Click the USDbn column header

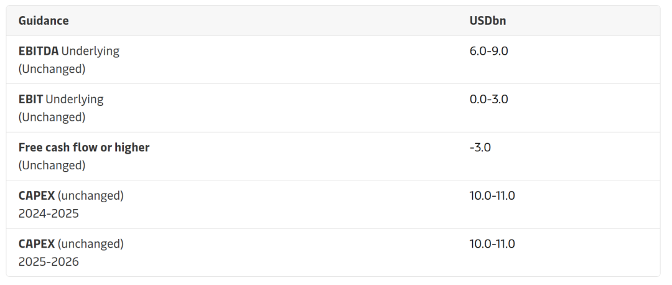[x=488, y=21]
